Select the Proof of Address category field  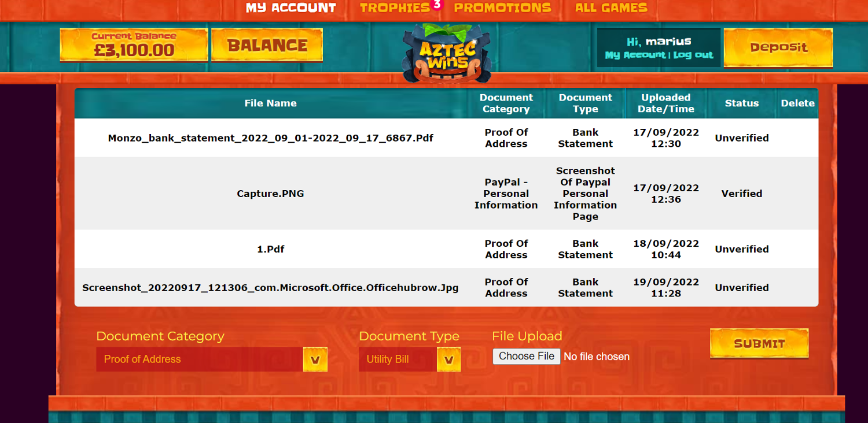(x=199, y=359)
